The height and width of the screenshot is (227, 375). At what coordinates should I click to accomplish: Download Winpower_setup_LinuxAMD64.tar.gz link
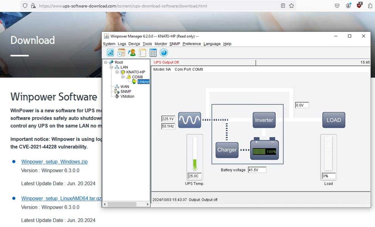62,198
